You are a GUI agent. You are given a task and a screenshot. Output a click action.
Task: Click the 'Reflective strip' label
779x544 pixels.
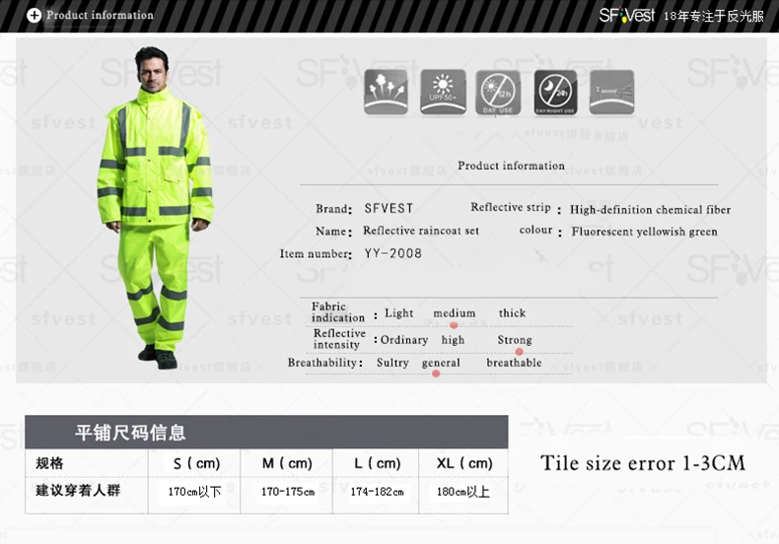pos(511,207)
